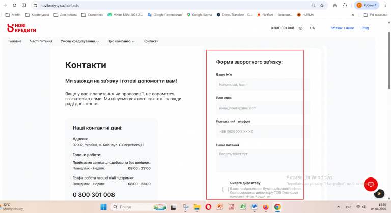Reload the page with the refresh icon

coord(14,5)
